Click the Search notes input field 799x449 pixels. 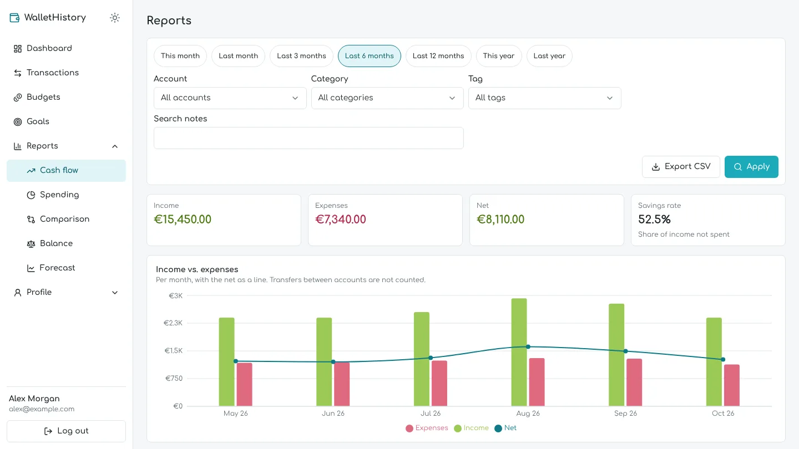click(x=309, y=138)
